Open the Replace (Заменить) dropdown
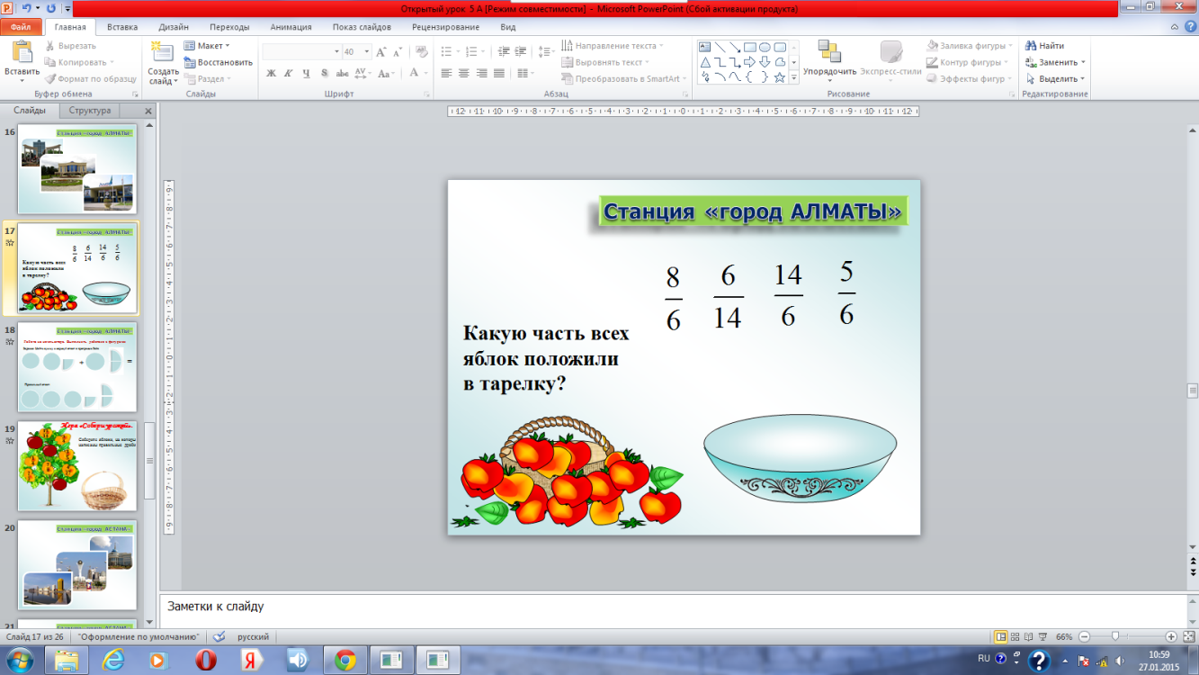1199x675 pixels. click(1055, 62)
